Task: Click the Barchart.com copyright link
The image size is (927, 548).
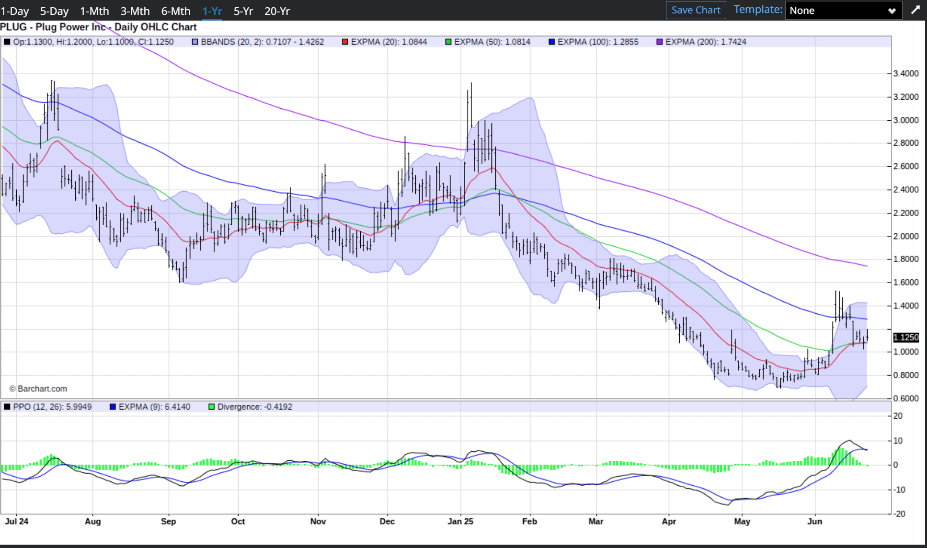Action: [x=38, y=389]
